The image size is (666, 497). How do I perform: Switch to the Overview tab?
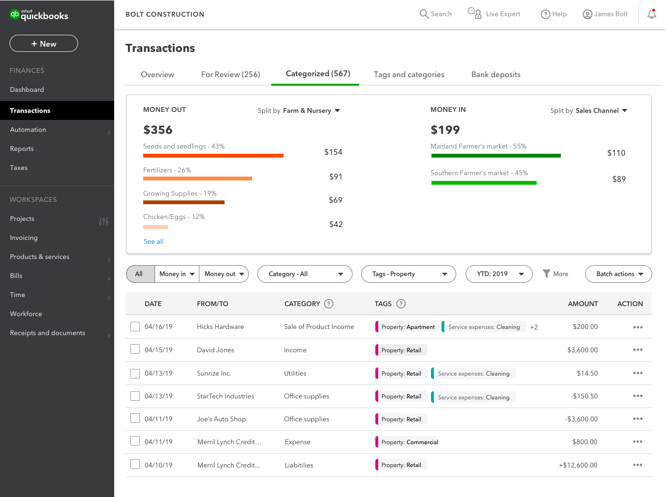point(157,74)
